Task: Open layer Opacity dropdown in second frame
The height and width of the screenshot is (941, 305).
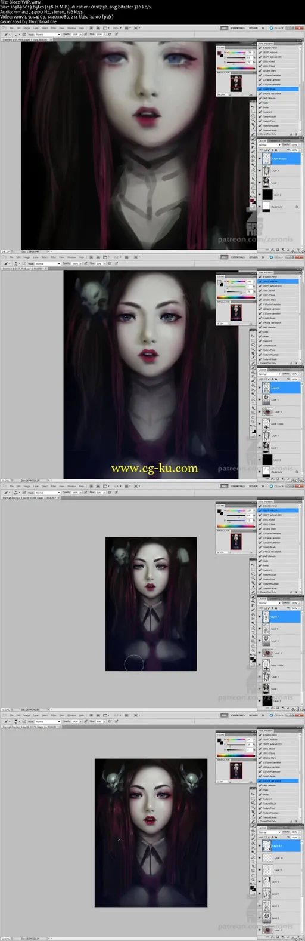Action: [x=300, y=374]
